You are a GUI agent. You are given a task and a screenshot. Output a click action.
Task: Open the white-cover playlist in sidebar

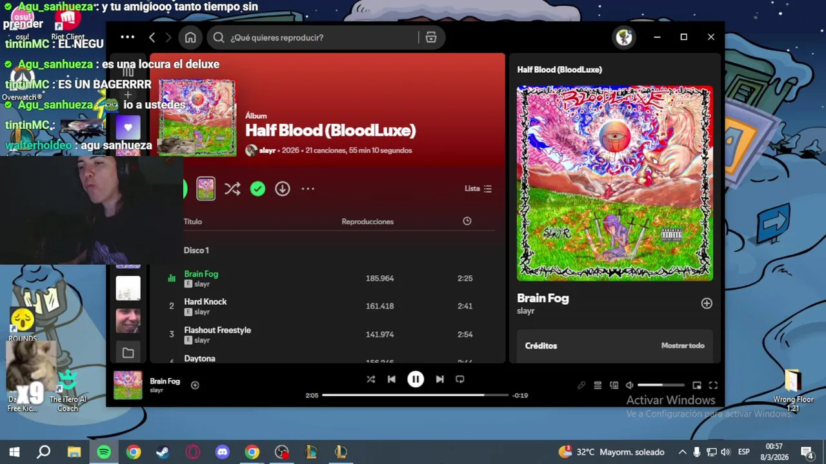coord(128,288)
